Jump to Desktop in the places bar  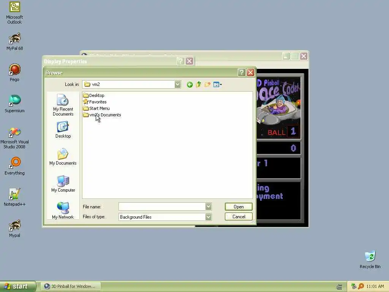click(63, 130)
